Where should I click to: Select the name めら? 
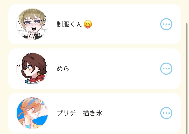[63, 69]
